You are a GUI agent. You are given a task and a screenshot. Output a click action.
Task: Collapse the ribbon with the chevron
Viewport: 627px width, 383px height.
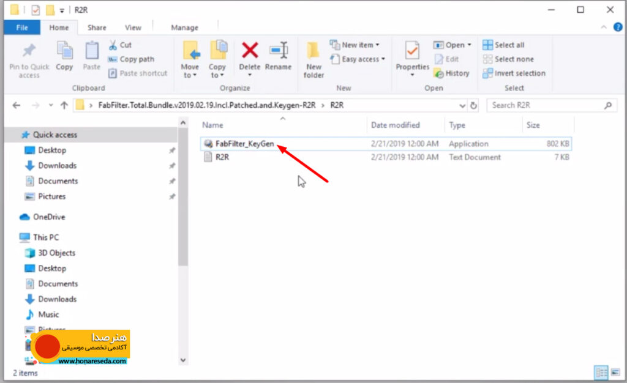[604, 27]
